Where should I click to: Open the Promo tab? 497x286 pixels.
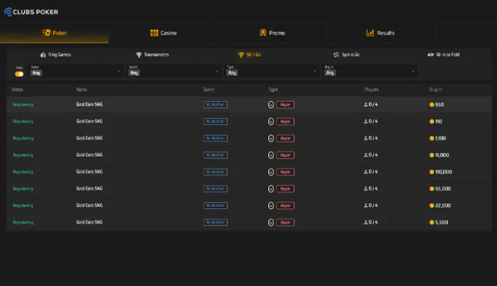click(x=272, y=33)
